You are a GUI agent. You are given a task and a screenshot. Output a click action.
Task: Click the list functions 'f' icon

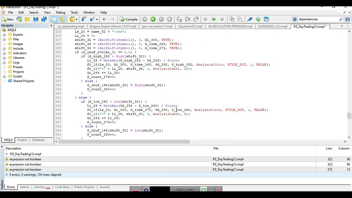coord(92,19)
